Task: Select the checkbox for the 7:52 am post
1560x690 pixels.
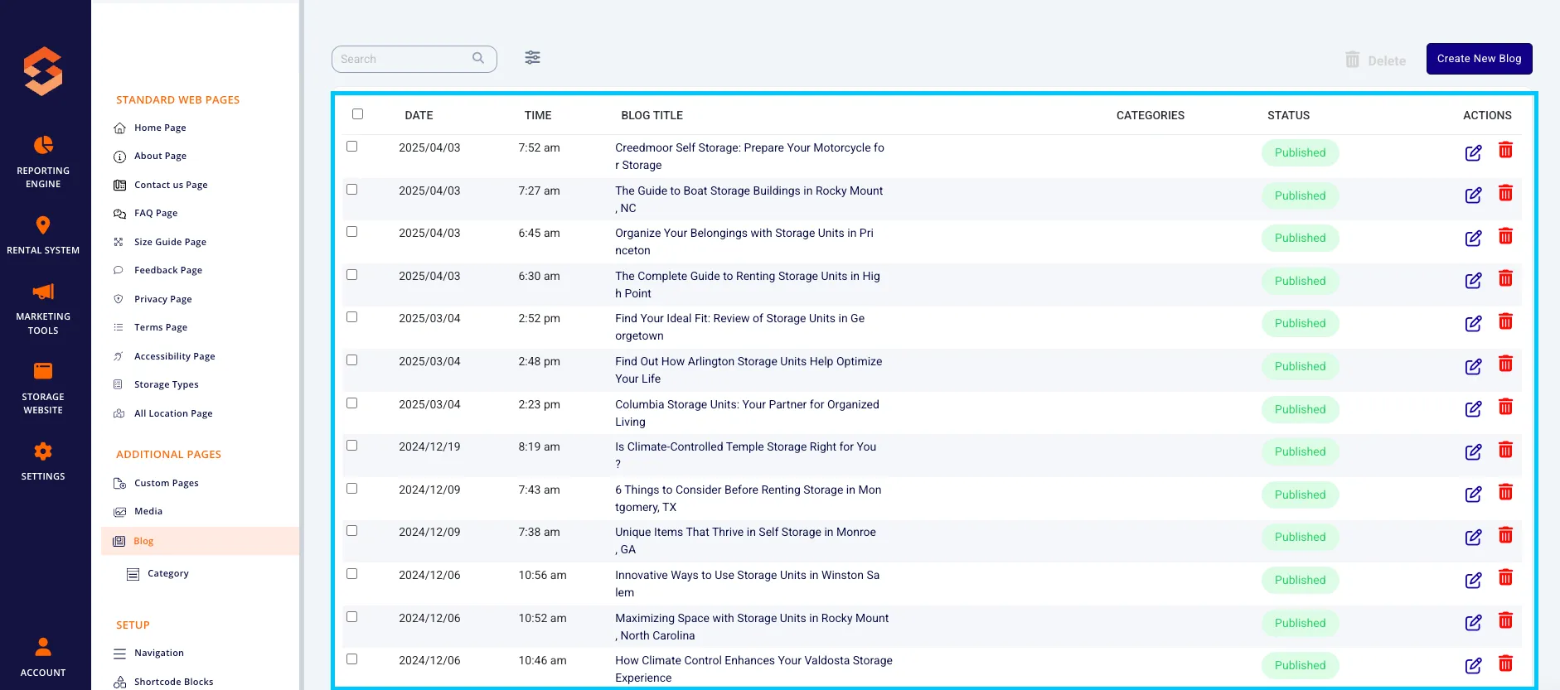Action: tap(351, 147)
